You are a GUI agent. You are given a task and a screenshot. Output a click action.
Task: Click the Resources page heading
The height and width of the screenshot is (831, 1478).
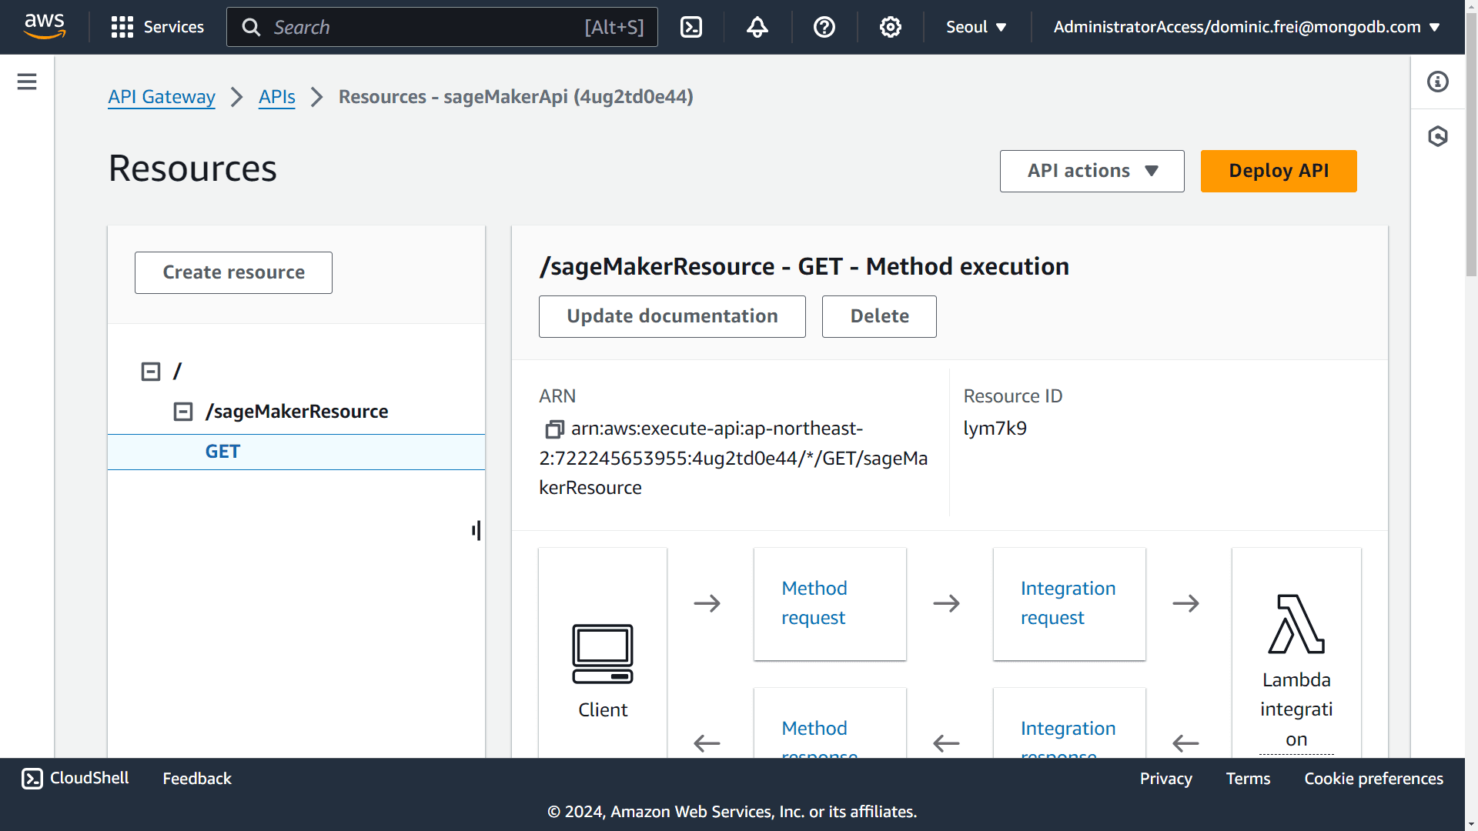(192, 169)
